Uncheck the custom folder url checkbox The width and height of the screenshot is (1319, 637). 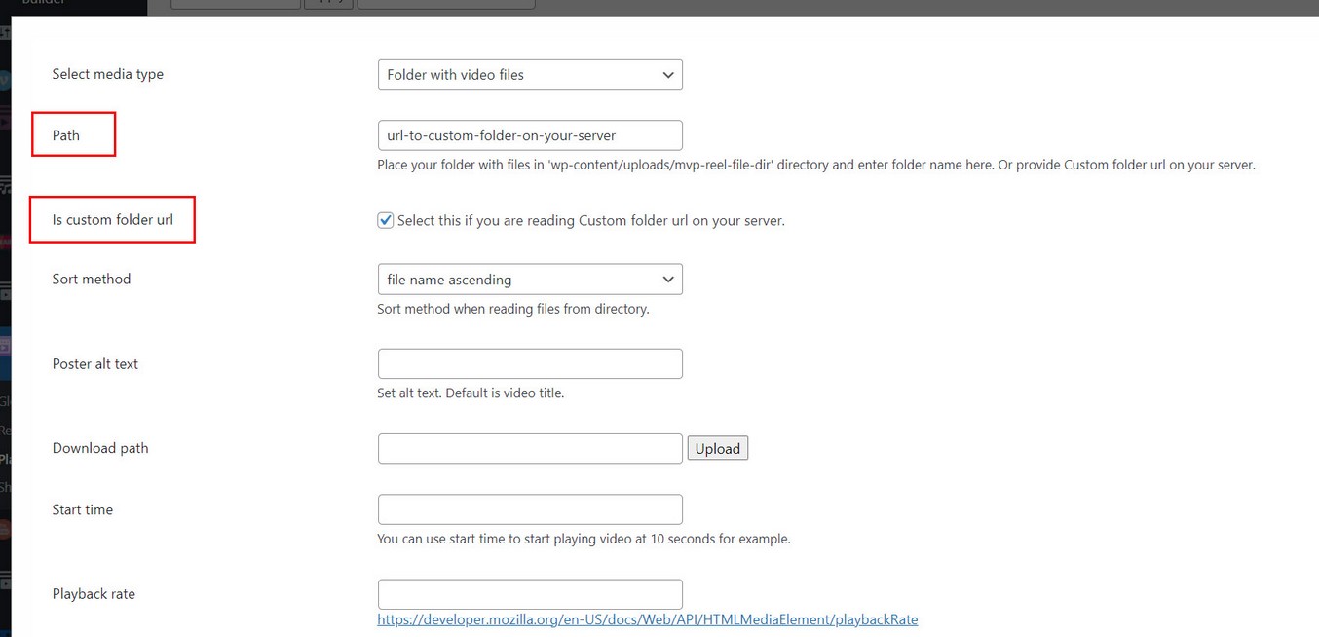click(386, 220)
